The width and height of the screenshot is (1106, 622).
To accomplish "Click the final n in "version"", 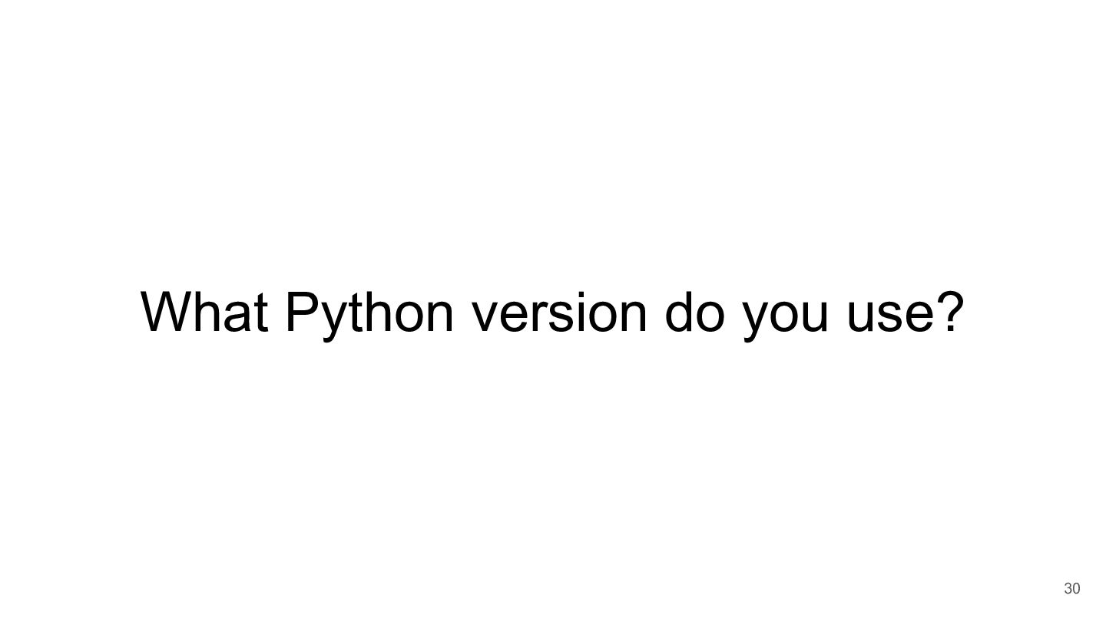I will pos(633,316).
